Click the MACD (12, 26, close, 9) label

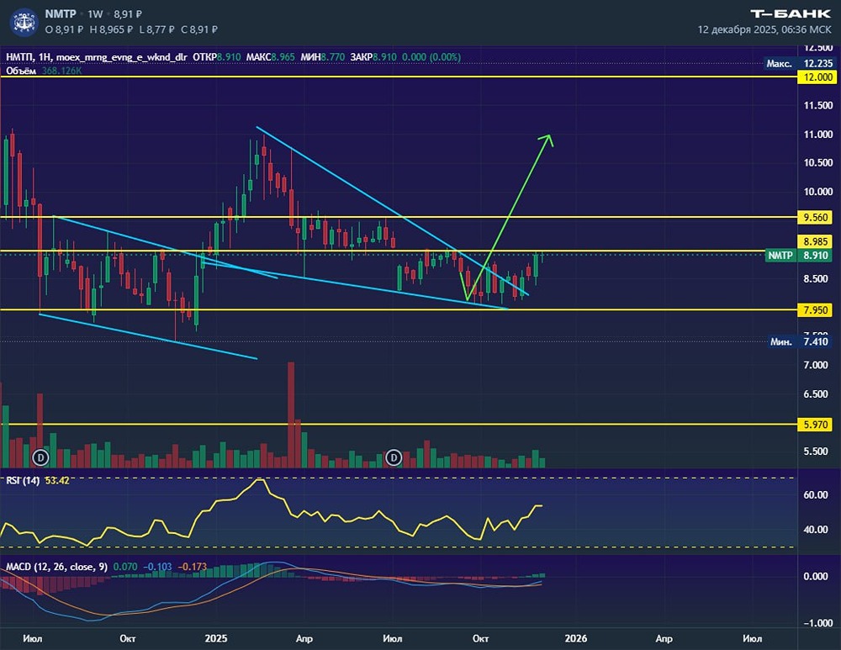tap(57, 567)
